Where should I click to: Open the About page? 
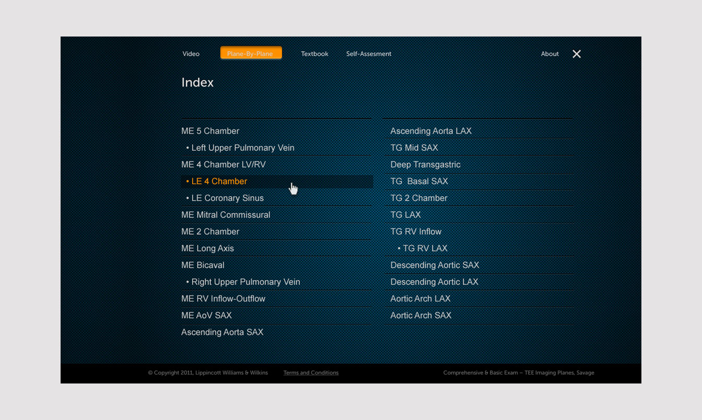(x=549, y=54)
